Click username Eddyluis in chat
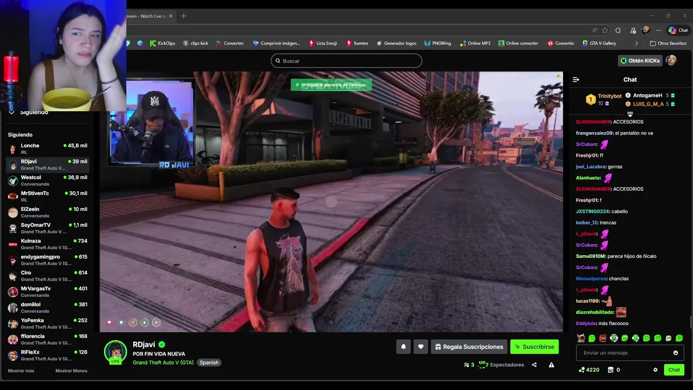The height and width of the screenshot is (390, 693). coord(586,323)
